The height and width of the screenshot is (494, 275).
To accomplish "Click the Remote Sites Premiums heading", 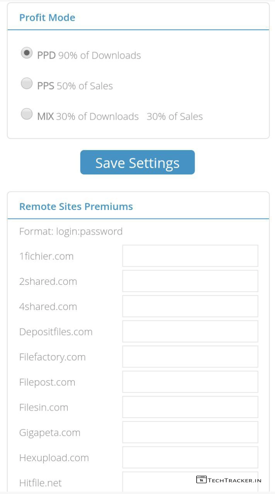I will [76, 206].
